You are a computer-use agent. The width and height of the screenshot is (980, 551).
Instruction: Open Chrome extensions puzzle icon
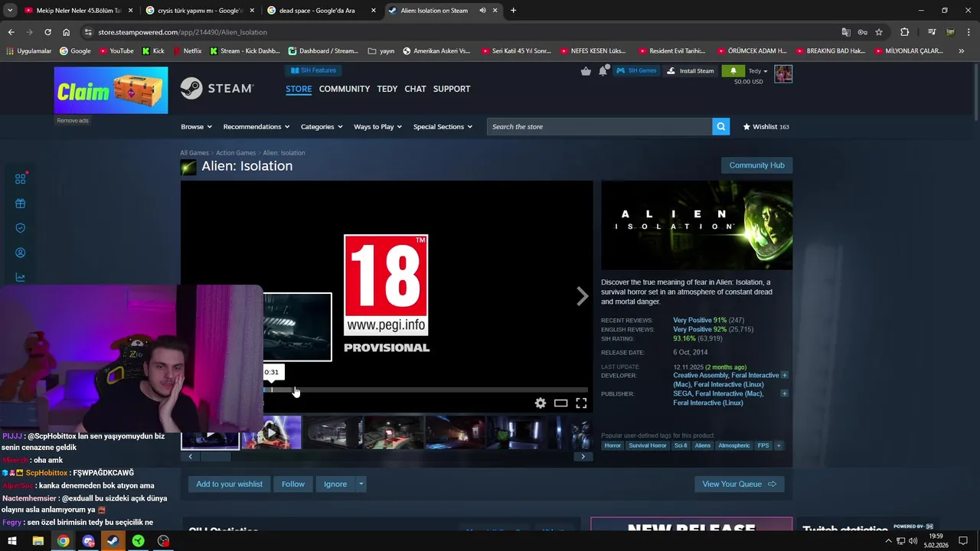coord(904,32)
